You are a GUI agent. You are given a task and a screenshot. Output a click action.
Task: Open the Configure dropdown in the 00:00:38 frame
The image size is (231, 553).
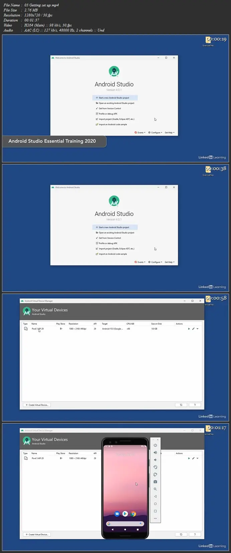tap(155, 262)
